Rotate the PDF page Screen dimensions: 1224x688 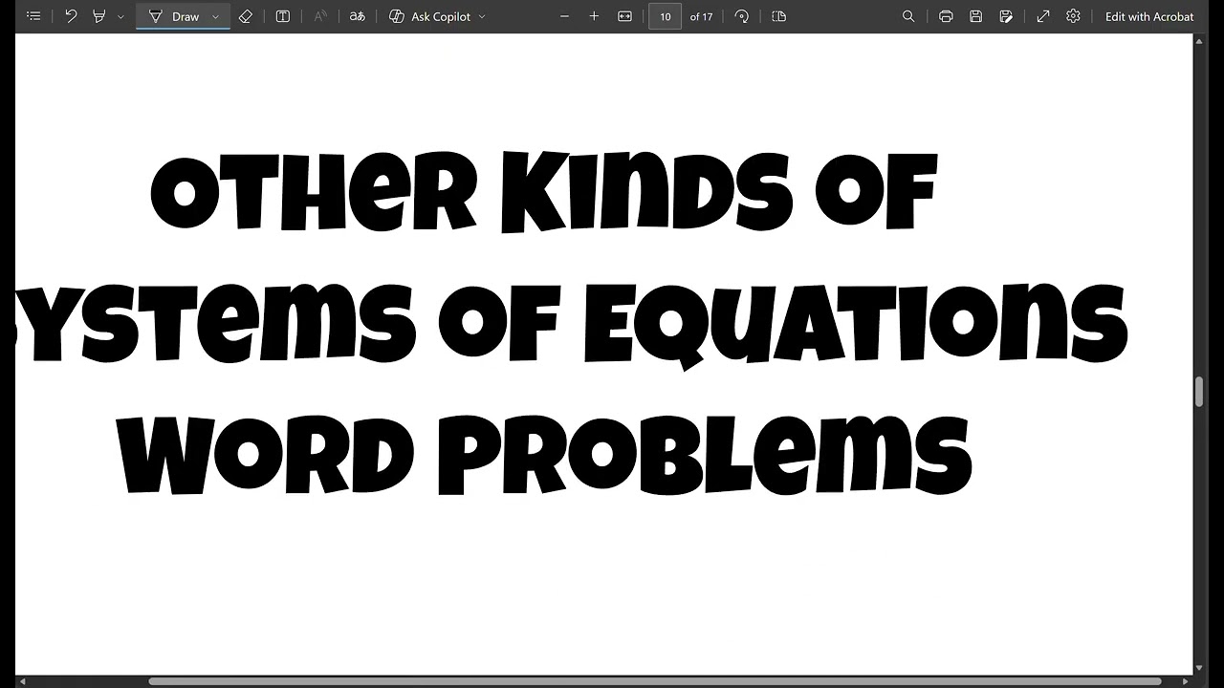point(742,16)
